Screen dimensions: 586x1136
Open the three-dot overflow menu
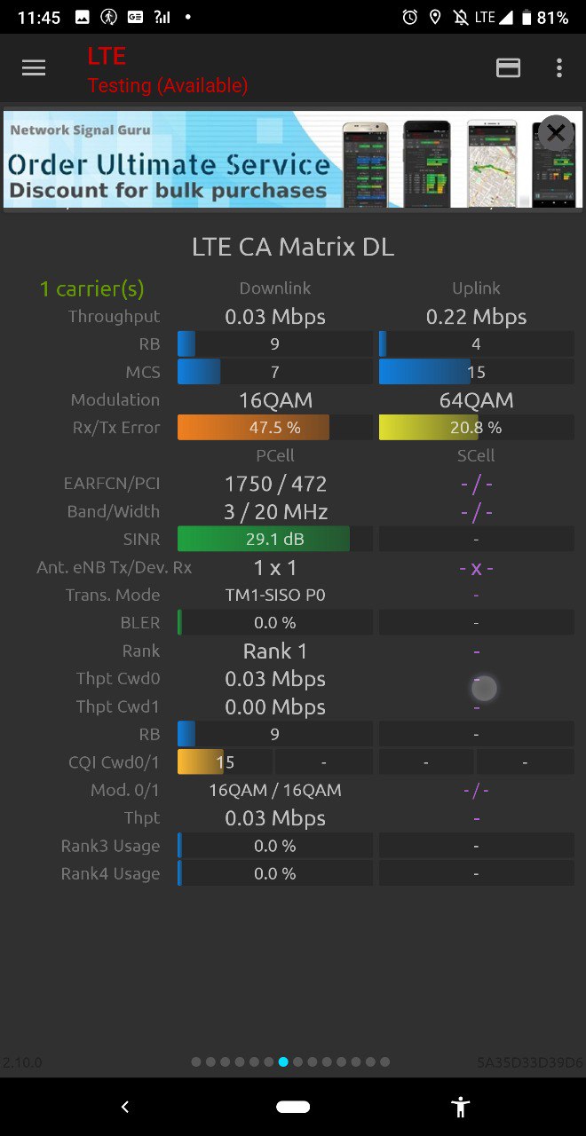tap(558, 68)
